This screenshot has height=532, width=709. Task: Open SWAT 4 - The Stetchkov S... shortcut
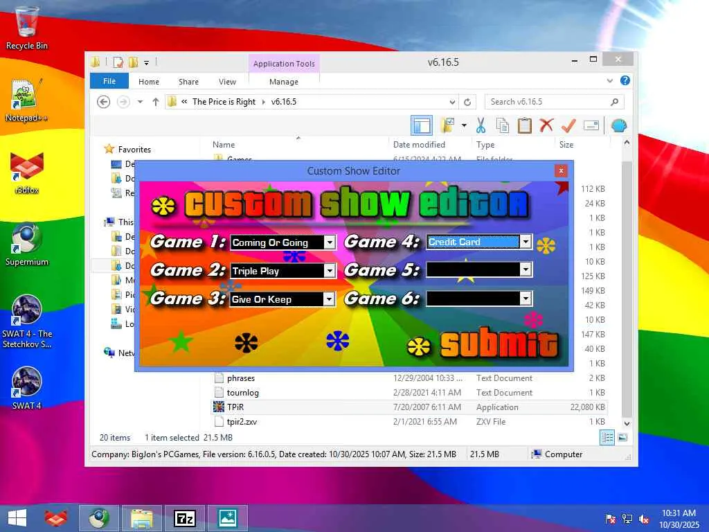point(27,321)
